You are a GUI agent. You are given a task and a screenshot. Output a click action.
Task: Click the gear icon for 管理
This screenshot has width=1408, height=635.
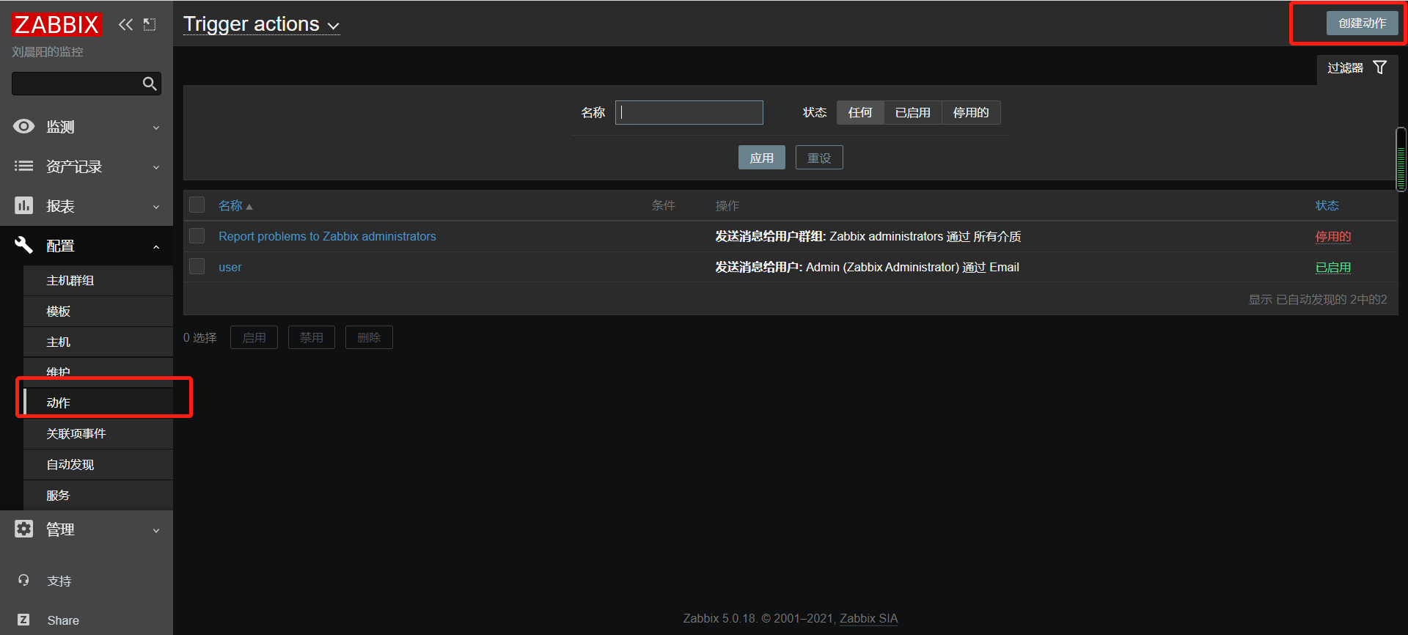pos(23,529)
